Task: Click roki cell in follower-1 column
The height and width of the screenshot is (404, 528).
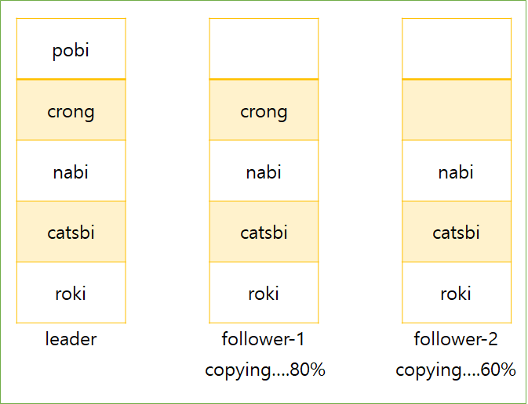Action: 264,292
